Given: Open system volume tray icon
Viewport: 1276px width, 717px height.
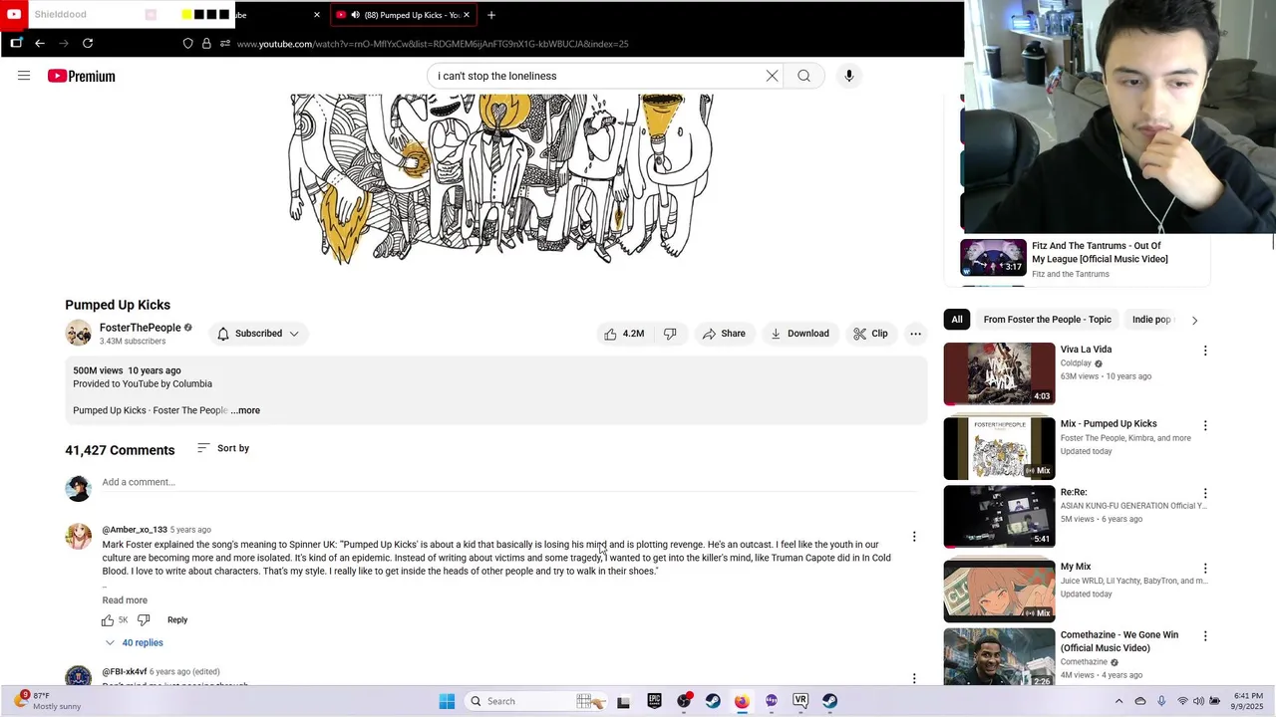Looking at the screenshot, I should click(1198, 701).
